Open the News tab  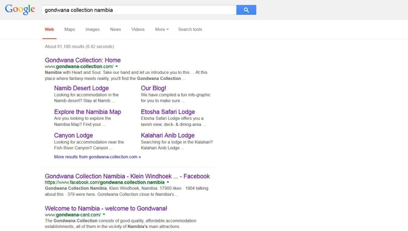click(116, 29)
